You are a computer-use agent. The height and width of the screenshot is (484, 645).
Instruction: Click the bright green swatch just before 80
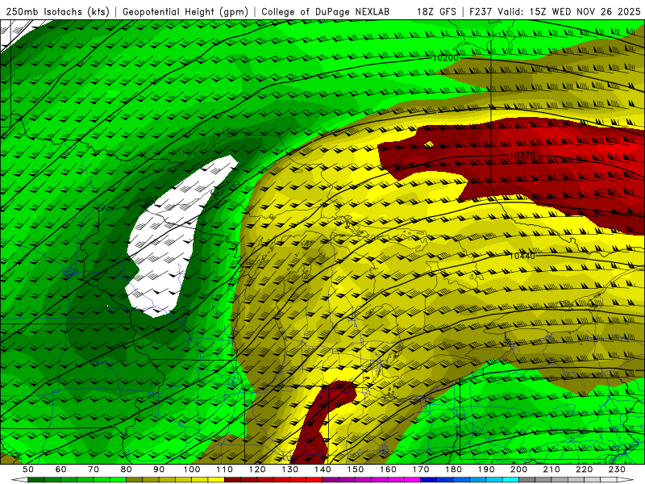(x=118, y=479)
